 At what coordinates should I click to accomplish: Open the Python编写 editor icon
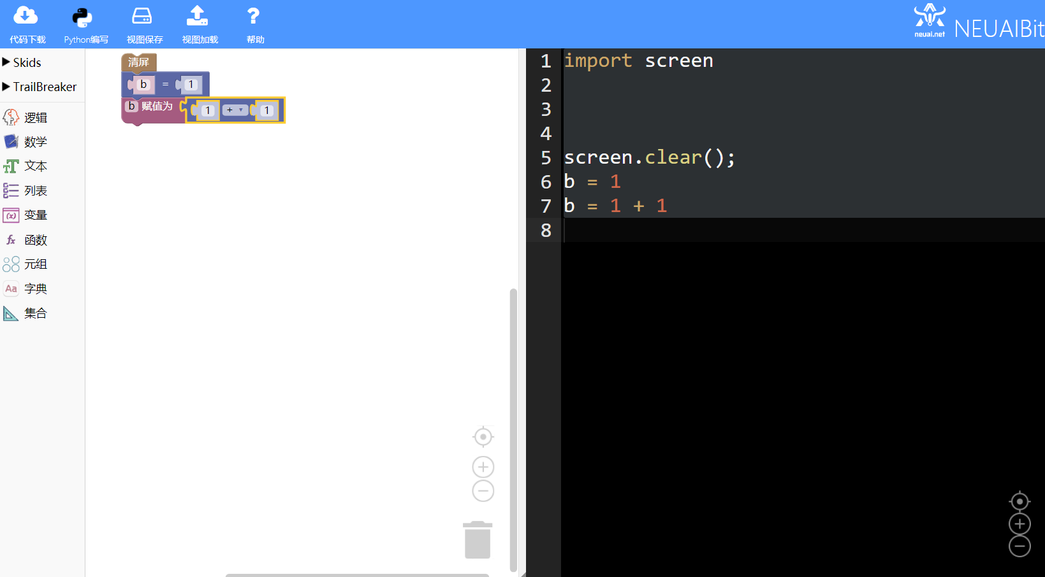coord(82,17)
